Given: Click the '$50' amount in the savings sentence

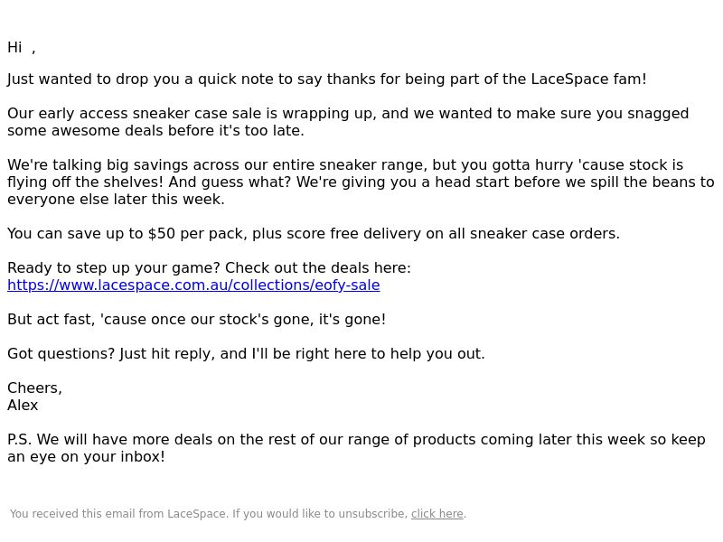Looking at the screenshot, I should [x=162, y=234].
